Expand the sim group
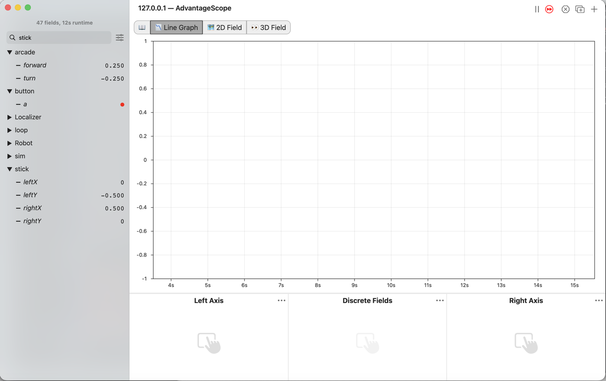 (x=10, y=156)
